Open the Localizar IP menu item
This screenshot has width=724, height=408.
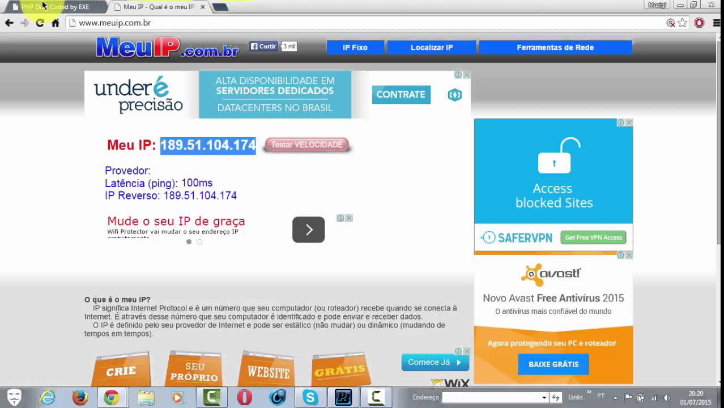point(432,48)
